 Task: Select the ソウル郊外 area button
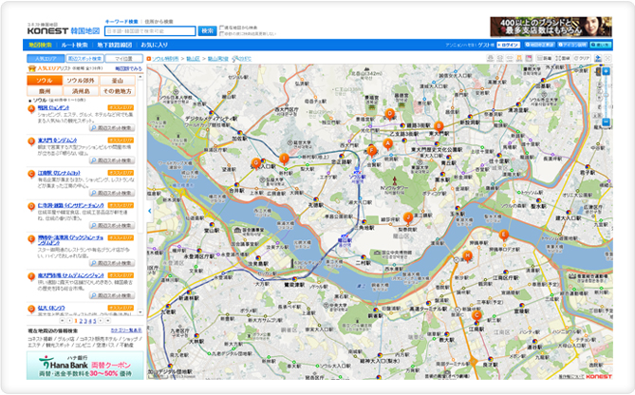84,81
